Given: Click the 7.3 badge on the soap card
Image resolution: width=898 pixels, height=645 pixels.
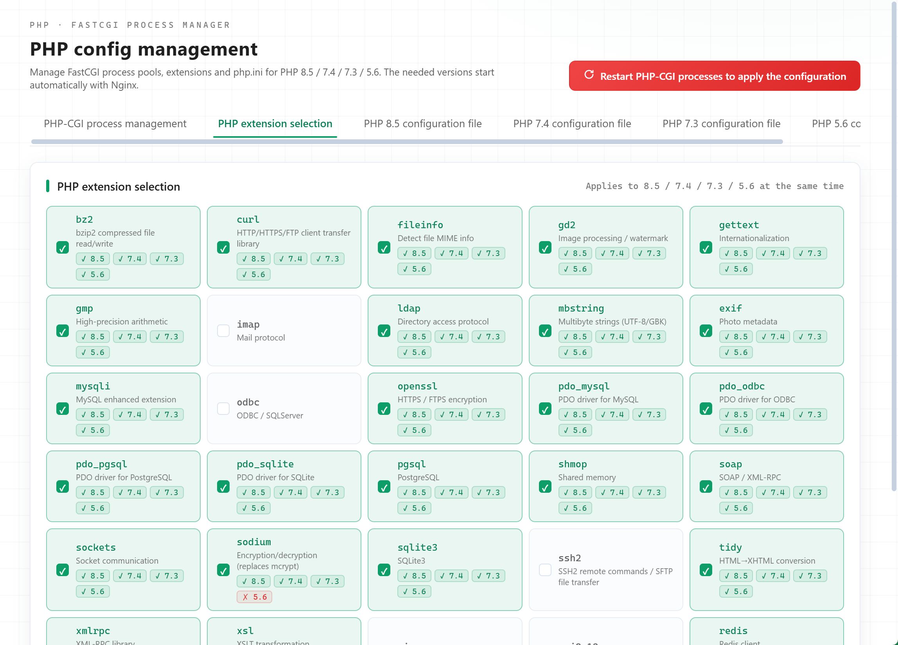Looking at the screenshot, I should tap(810, 492).
